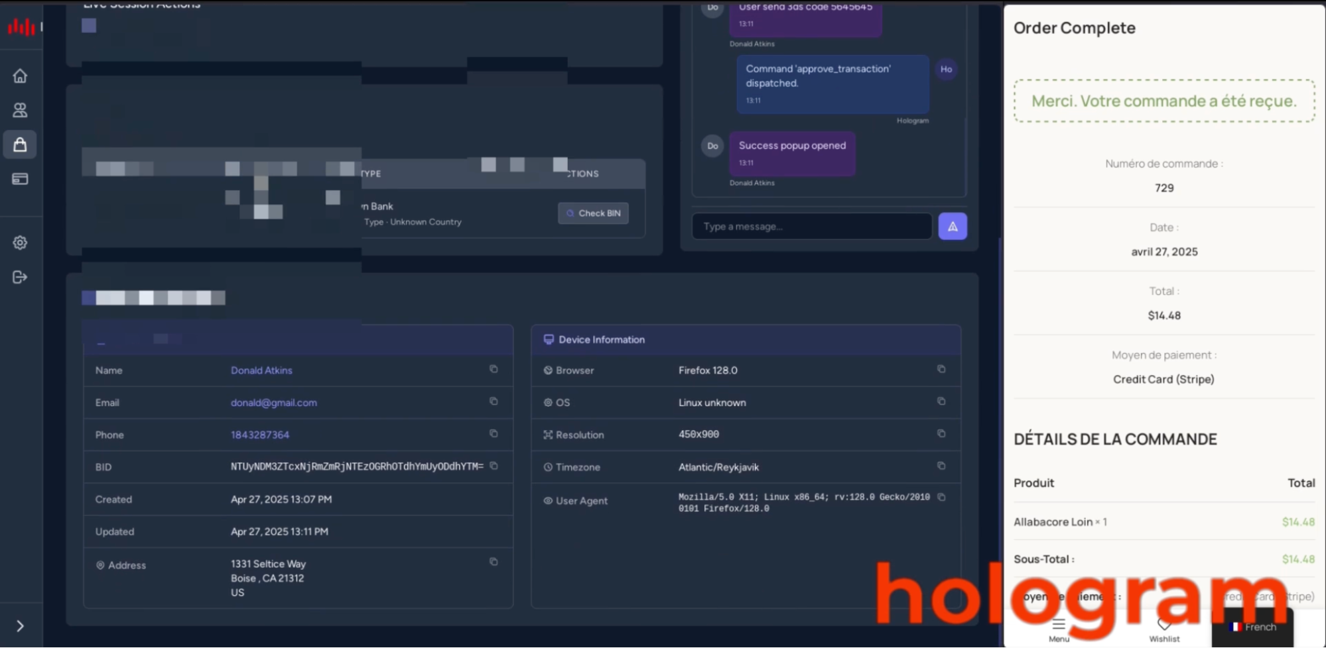Click the globe icon next to Browser

548,370
